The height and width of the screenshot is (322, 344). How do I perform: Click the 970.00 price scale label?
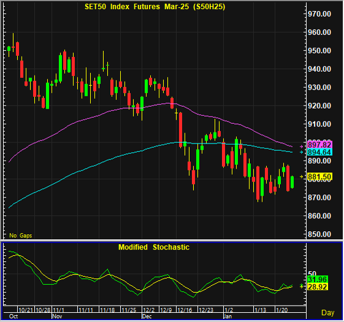point(319,14)
